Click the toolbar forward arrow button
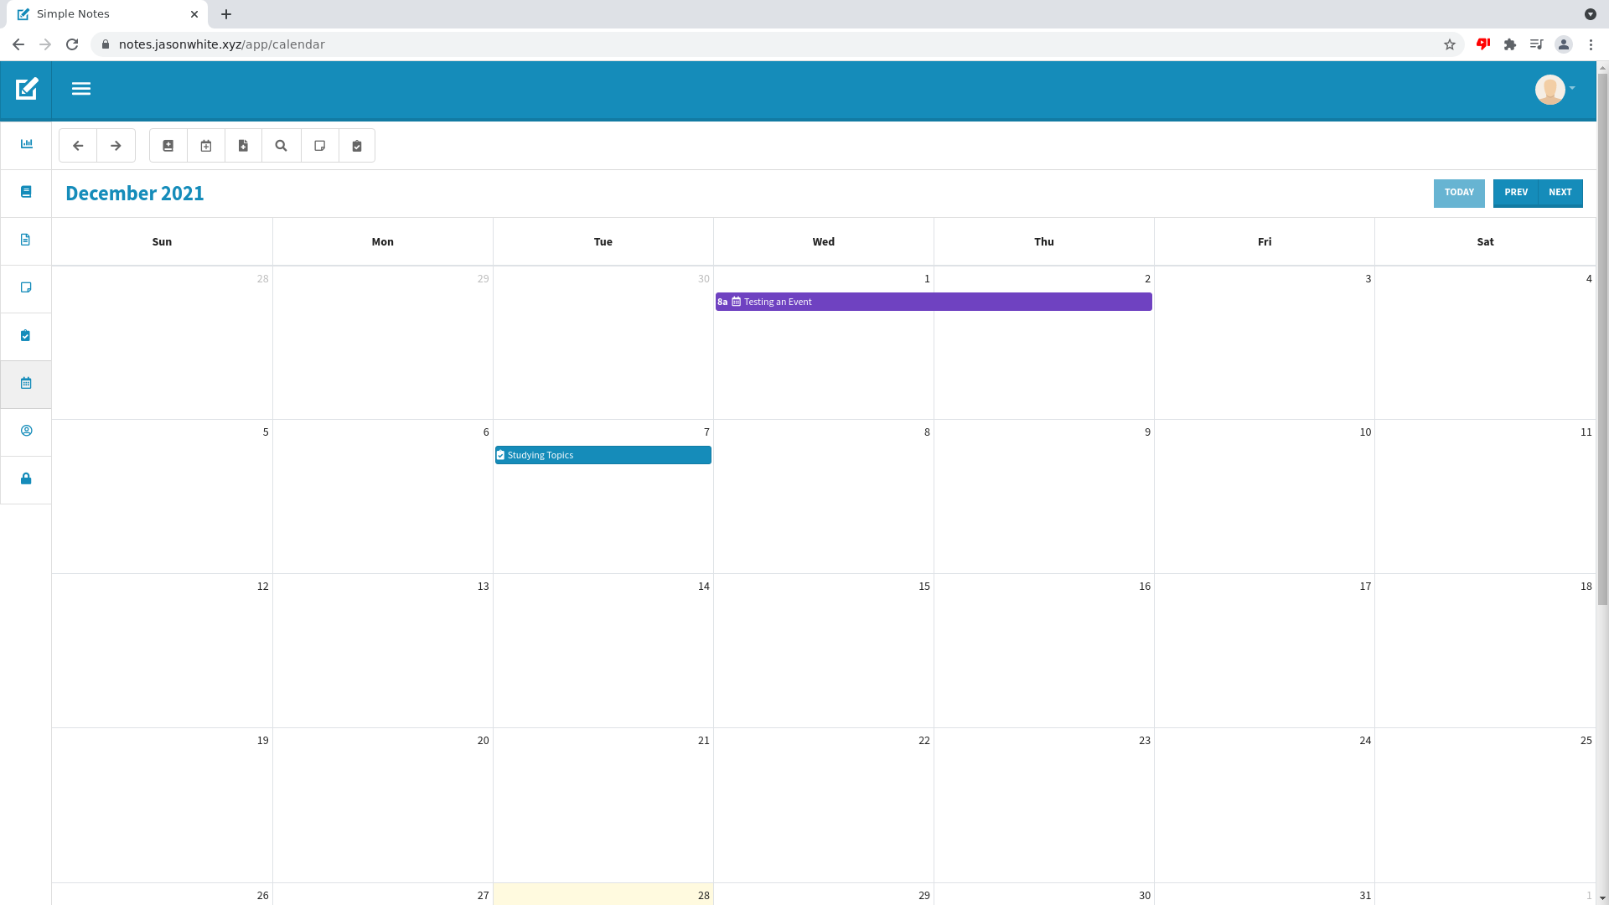The height and width of the screenshot is (905, 1609). coord(116,146)
